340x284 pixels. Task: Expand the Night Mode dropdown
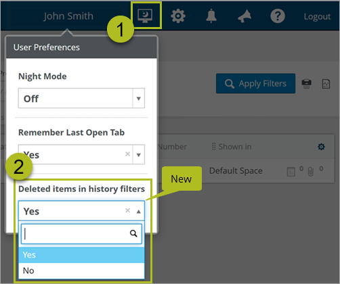(x=81, y=98)
